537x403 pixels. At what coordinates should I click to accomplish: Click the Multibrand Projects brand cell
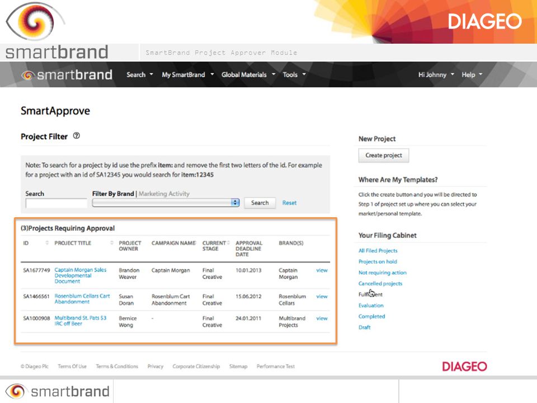[292, 321]
